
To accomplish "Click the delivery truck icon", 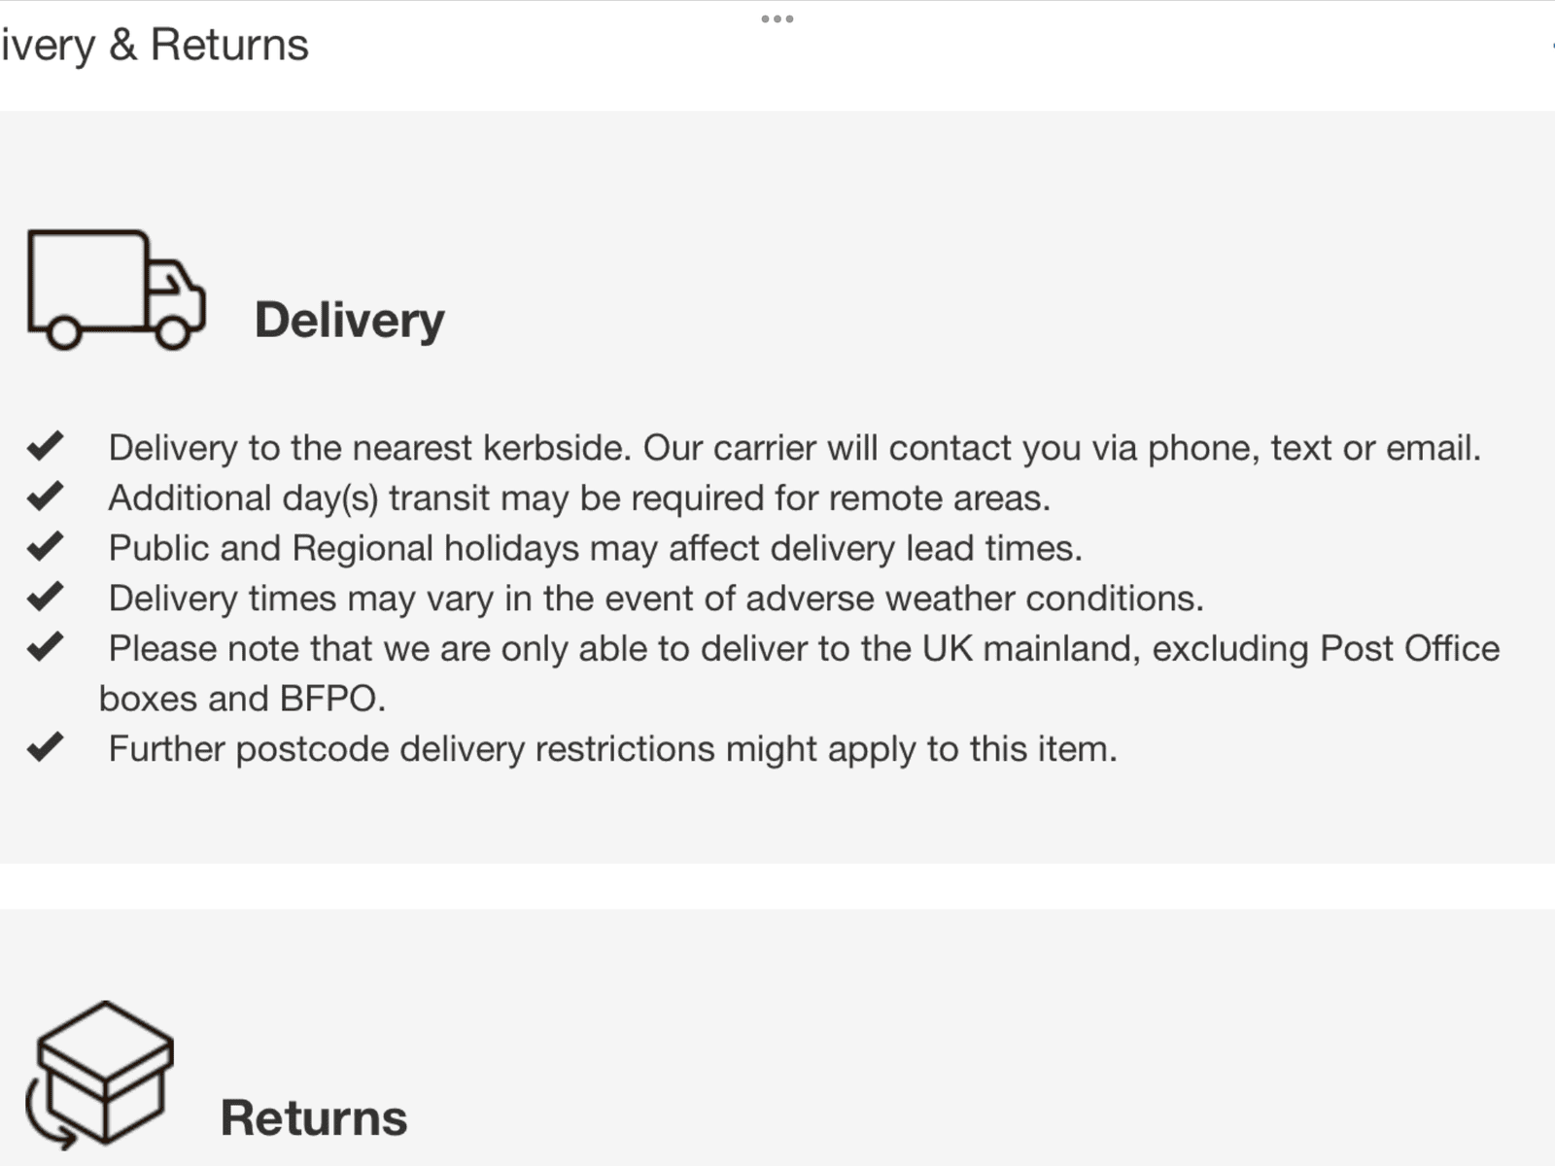I will coord(116,290).
